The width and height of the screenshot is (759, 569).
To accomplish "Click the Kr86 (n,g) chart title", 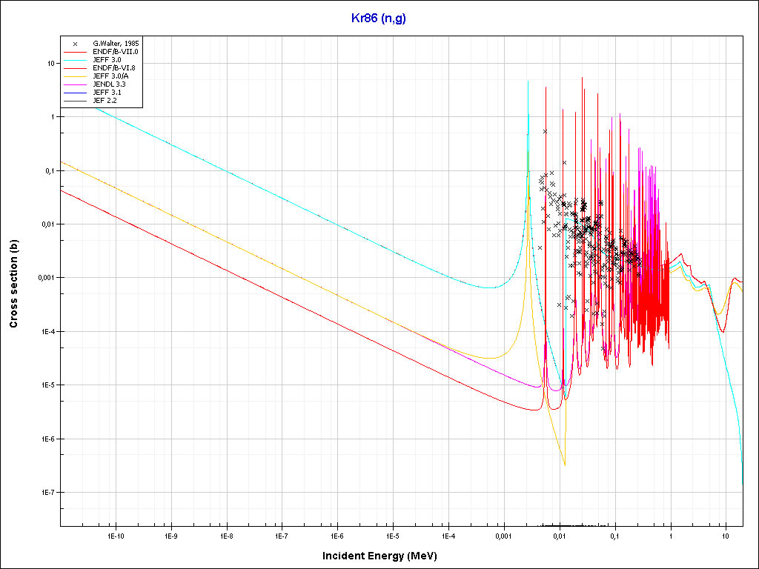I will point(378,18).
